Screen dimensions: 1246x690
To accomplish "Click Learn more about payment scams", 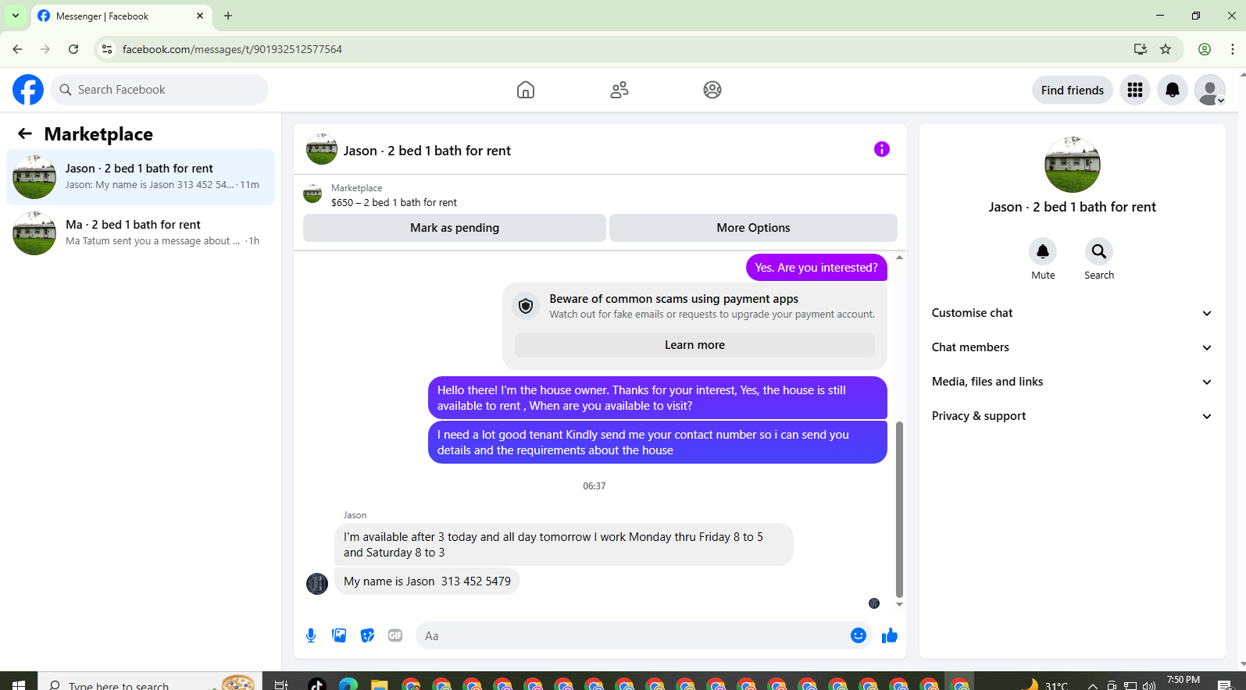I will tap(694, 345).
